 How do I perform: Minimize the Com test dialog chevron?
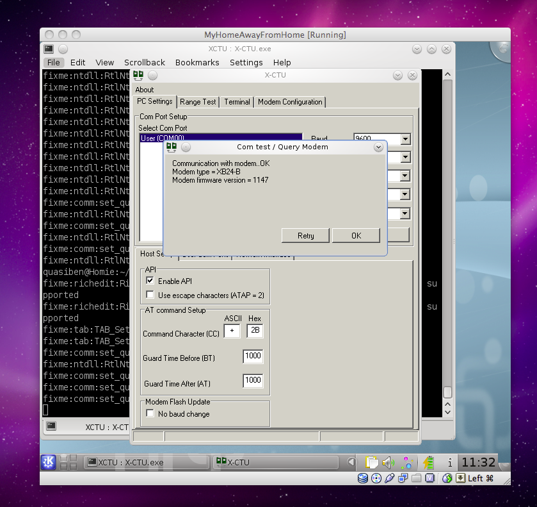(x=378, y=147)
